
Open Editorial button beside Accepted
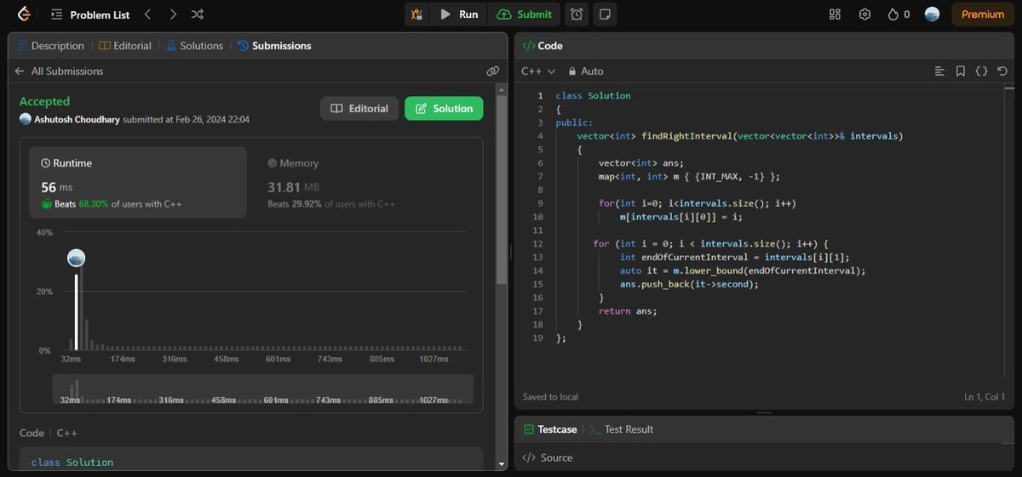tap(359, 108)
